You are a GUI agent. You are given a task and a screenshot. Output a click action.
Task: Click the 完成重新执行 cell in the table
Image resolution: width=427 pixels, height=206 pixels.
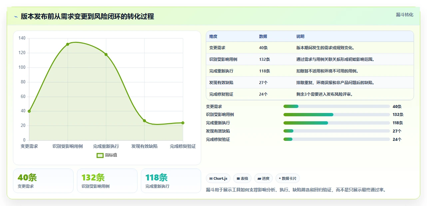click(x=221, y=71)
